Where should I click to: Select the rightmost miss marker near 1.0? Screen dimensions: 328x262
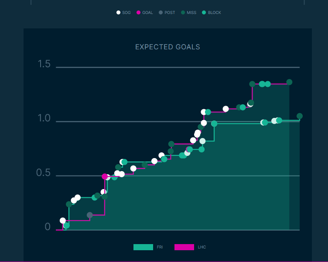[300, 116]
